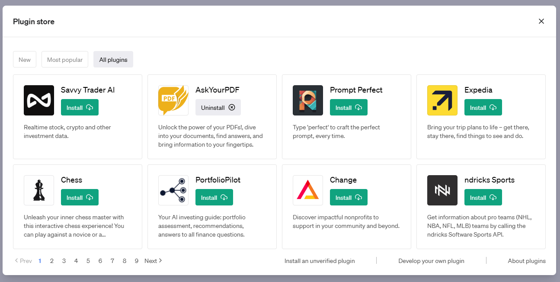
Task: Click the Prompt Perfect plugin logo
Action: pos(308,100)
